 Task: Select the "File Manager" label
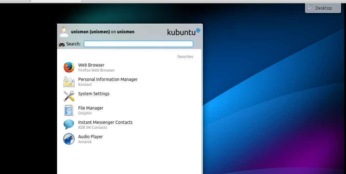click(x=91, y=108)
